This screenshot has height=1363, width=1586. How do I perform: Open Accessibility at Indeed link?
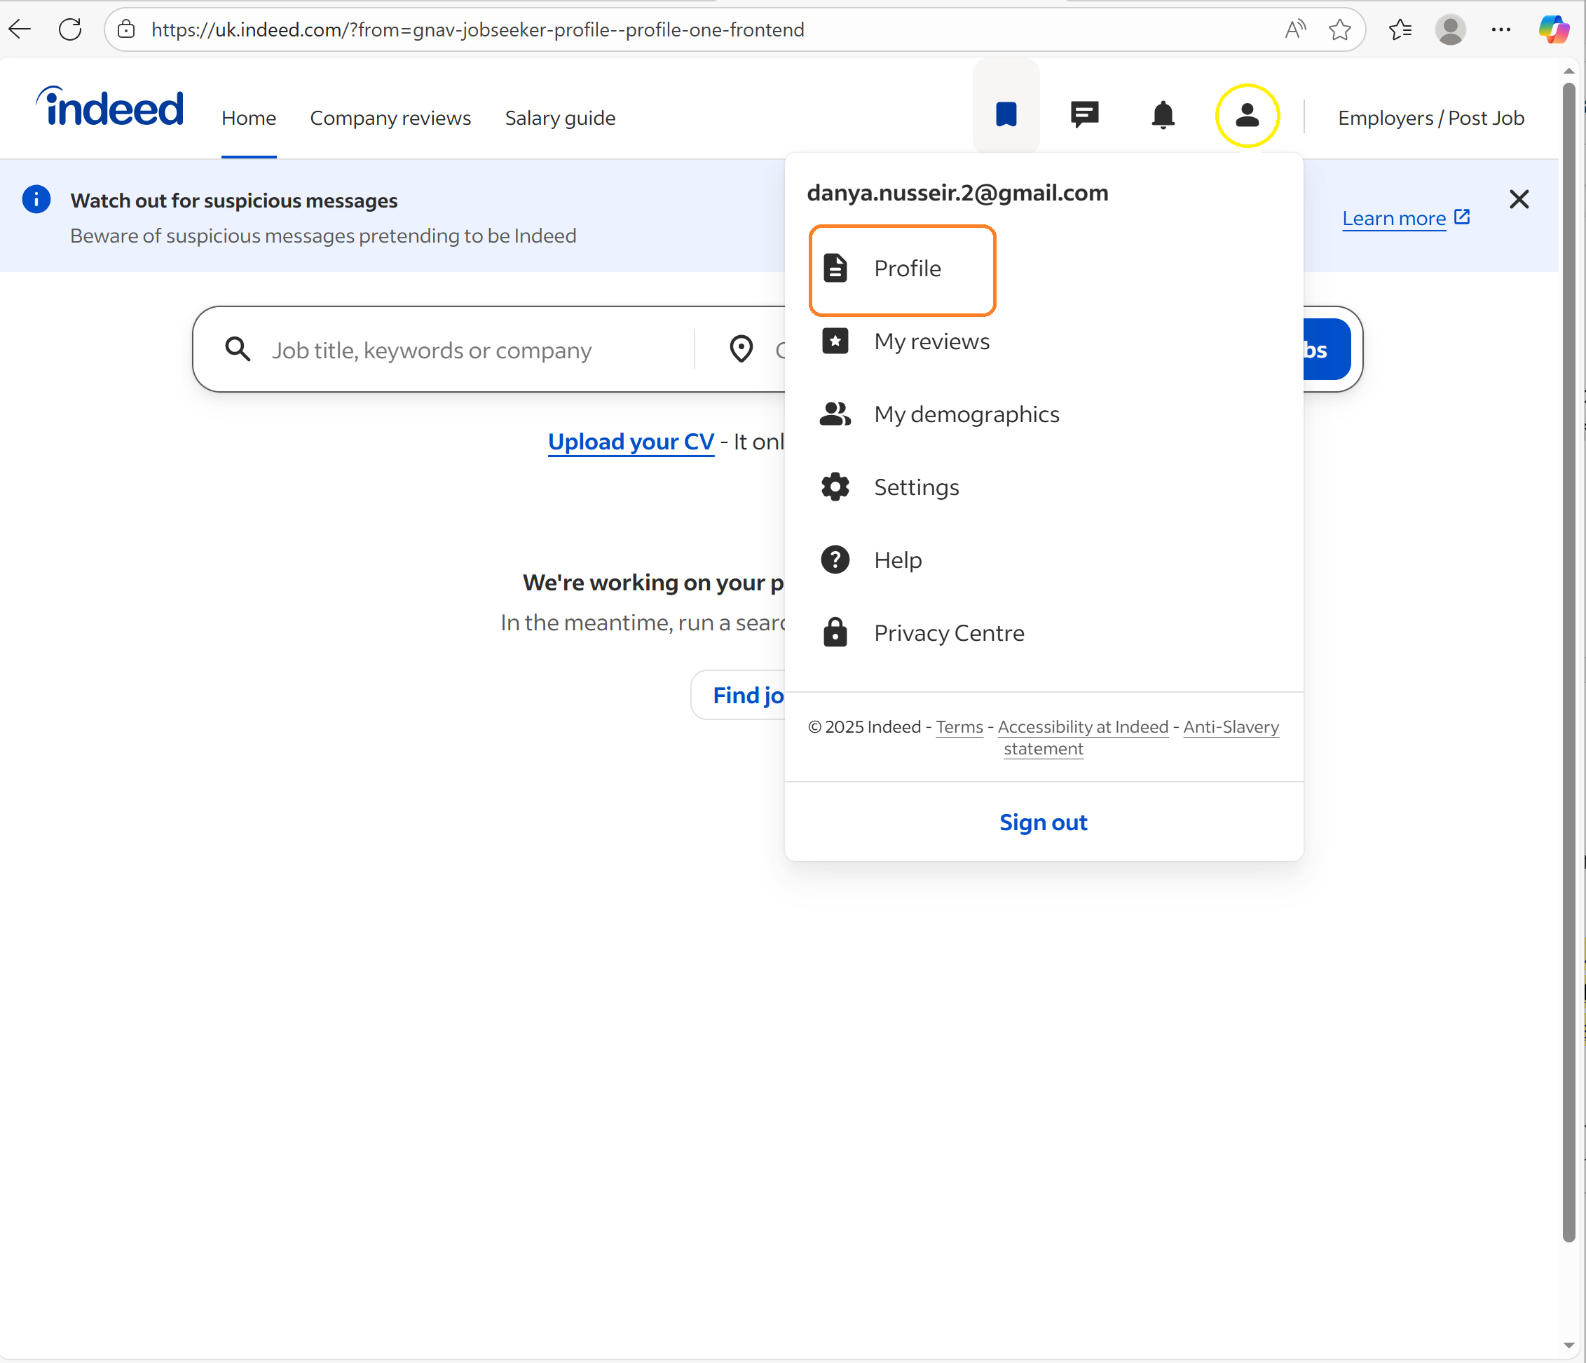point(1082,726)
